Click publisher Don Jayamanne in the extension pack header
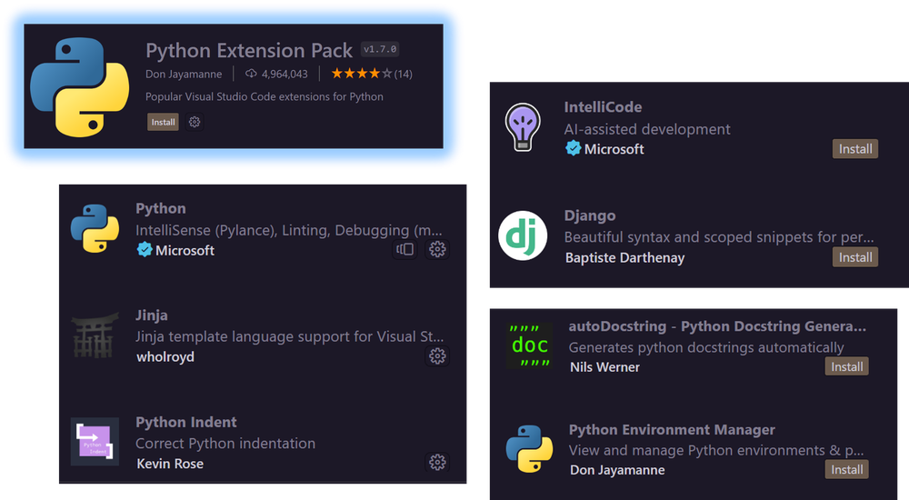 tap(184, 74)
